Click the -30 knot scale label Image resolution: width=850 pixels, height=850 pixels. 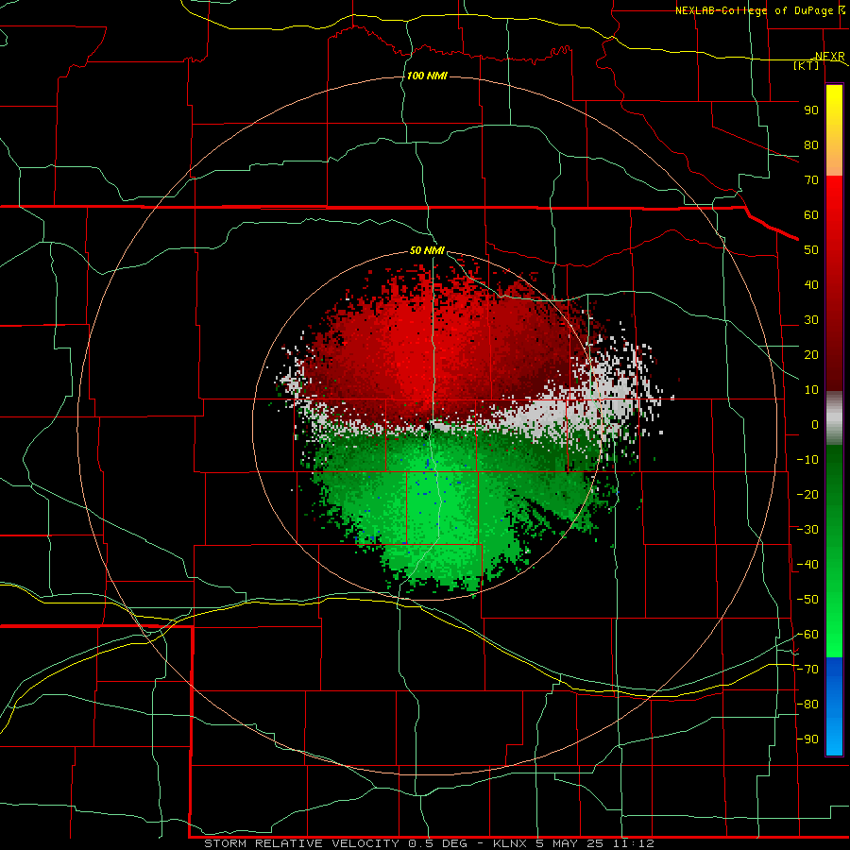[x=807, y=530]
